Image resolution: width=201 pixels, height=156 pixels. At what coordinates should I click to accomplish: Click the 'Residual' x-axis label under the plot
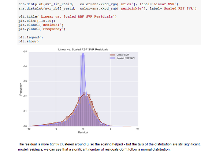(83, 132)
